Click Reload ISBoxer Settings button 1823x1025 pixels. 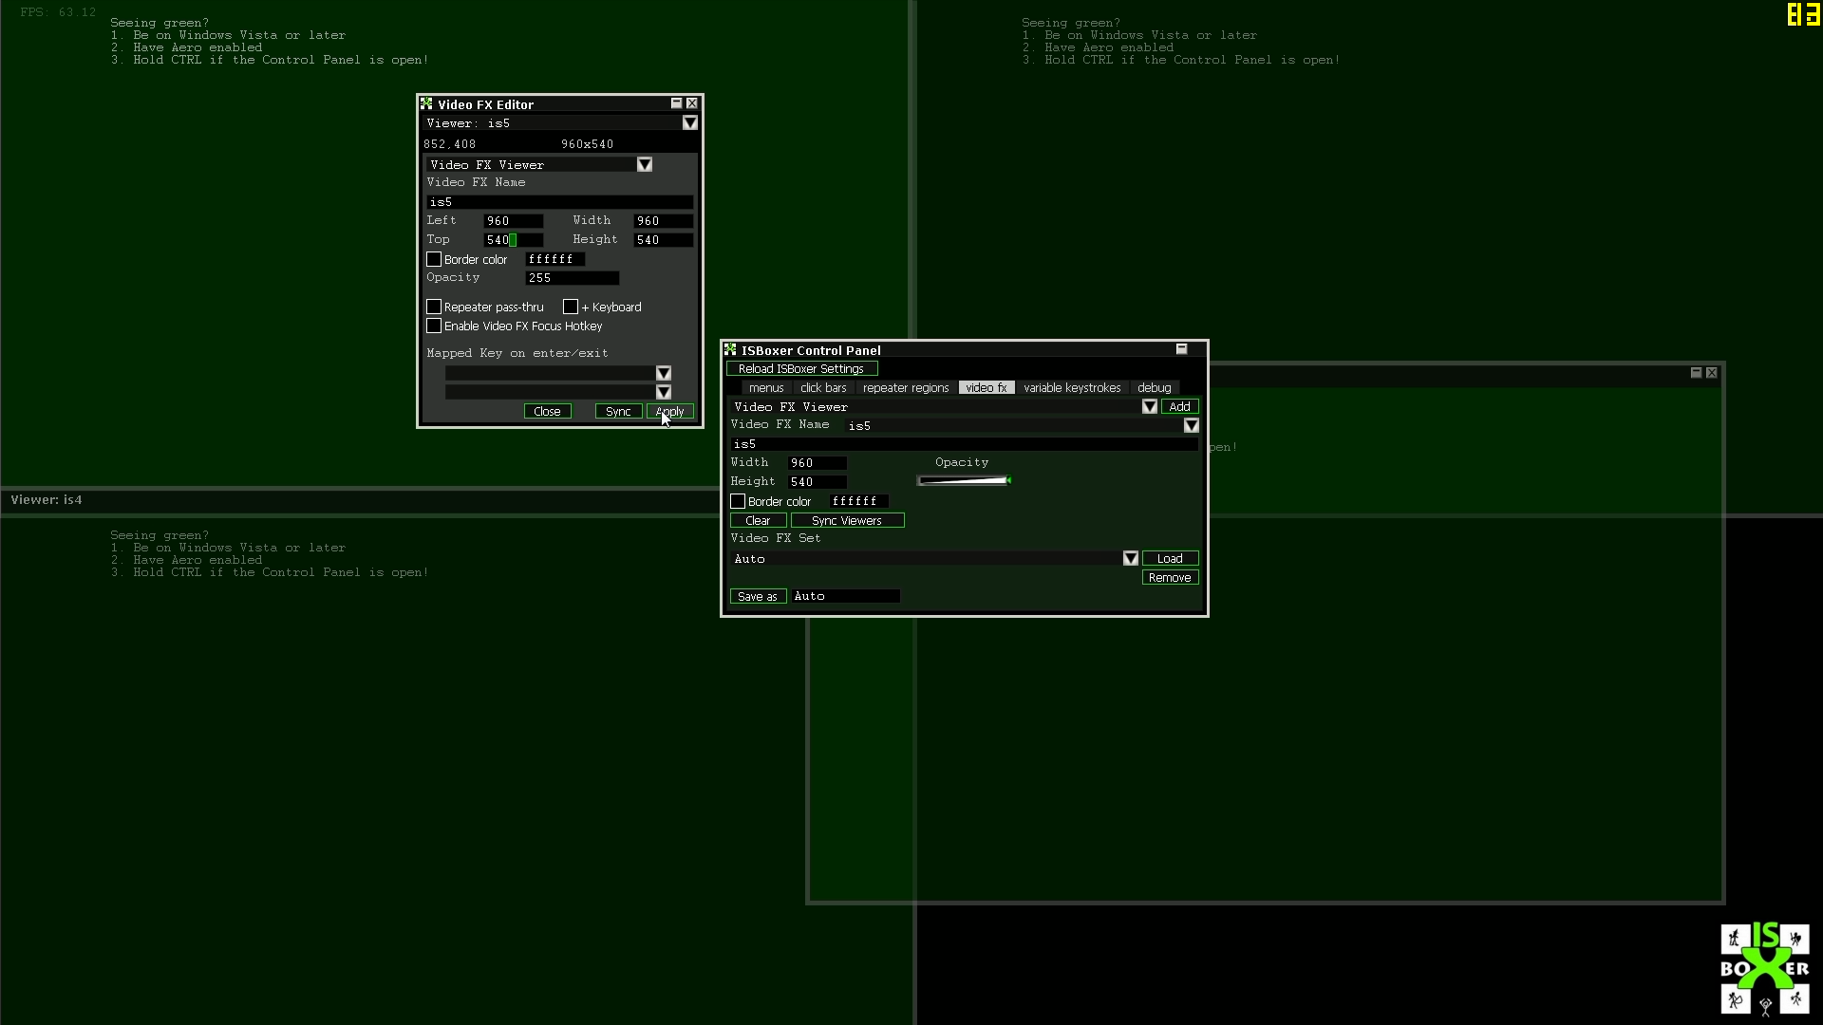[x=802, y=368]
